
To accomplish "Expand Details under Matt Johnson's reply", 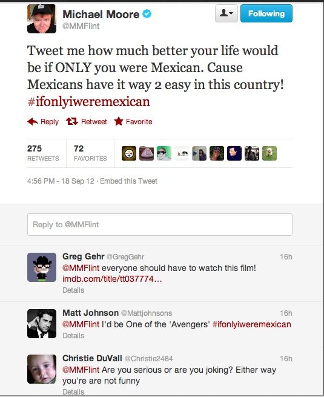I will pos(73,335).
